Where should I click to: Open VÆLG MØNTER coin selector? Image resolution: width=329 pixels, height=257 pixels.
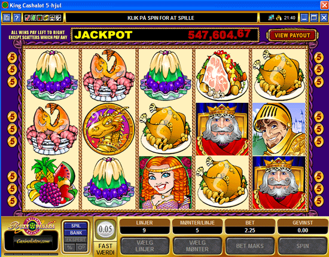(x=197, y=246)
